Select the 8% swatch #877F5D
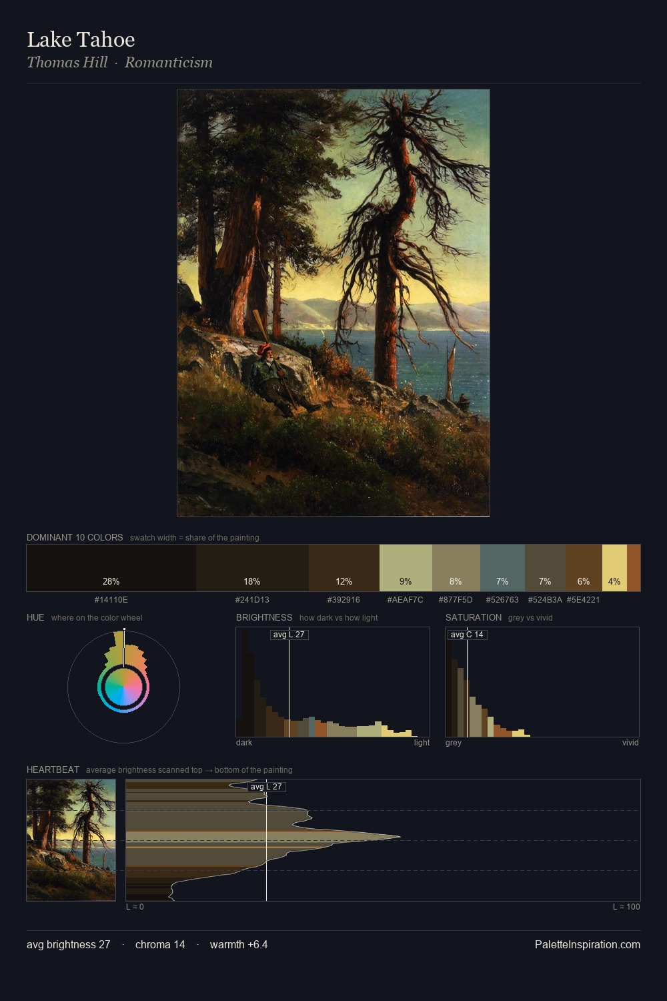The width and height of the screenshot is (667, 1001). 456,568
